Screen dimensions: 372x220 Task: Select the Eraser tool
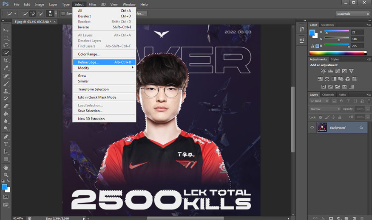click(6, 106)
